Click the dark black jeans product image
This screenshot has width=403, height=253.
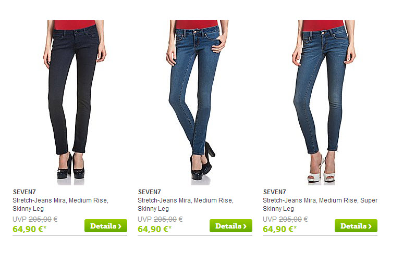tap(75, 103)
